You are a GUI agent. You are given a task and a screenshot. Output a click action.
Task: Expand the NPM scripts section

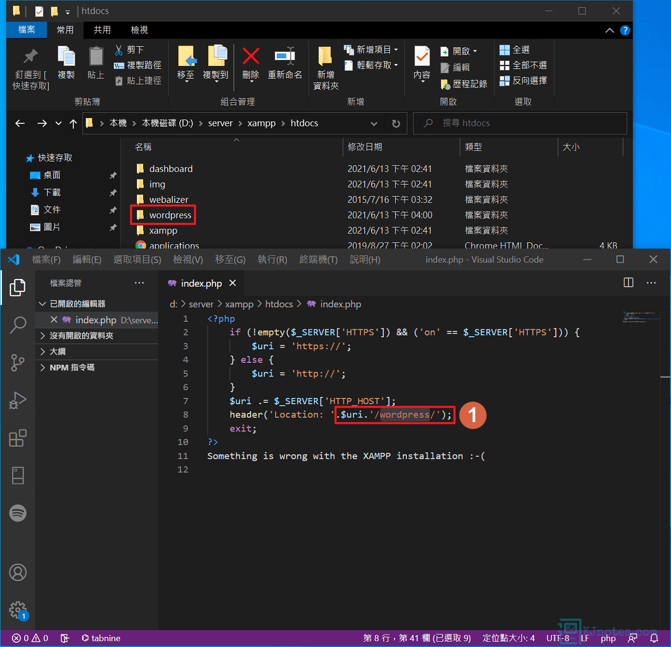(x=96, y=368)
